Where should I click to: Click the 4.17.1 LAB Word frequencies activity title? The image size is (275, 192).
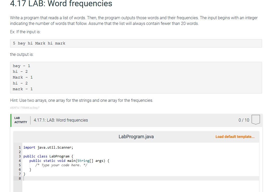click(x=61, y=120)
